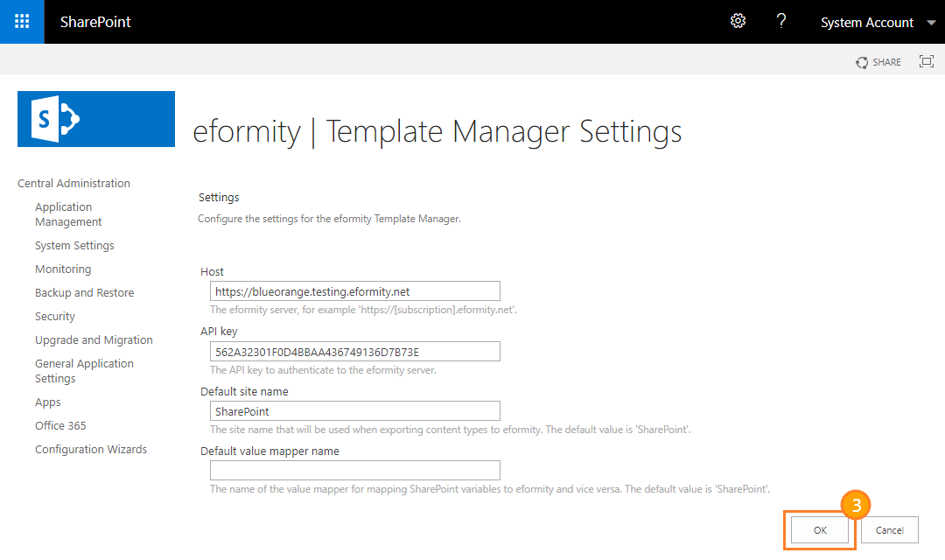
Task: Toggle focus on content icon
Action: (927, 61)
